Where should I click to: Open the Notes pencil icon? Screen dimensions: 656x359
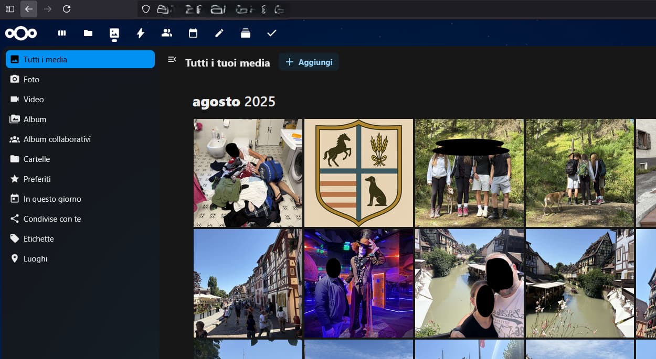point(219,33)
